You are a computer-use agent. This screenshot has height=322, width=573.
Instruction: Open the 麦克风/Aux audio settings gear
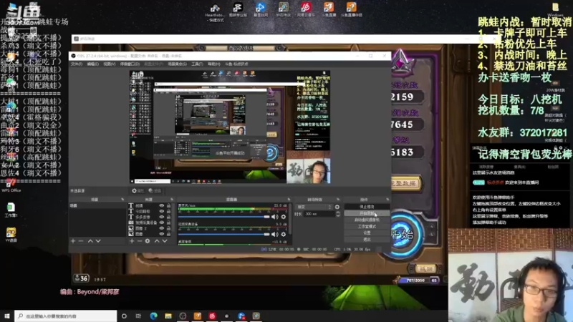[283, 217]
